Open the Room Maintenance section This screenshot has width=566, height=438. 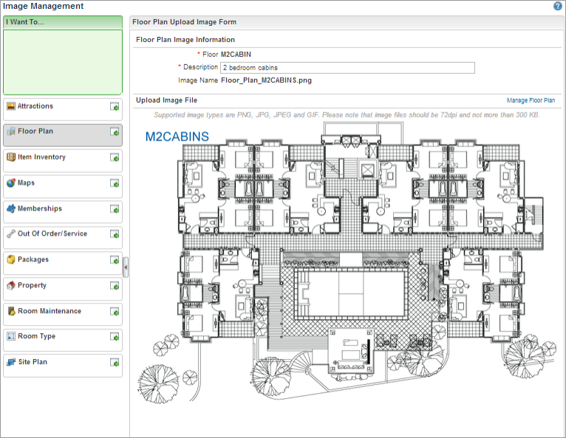pyautogui.click(x=63, y=314)
